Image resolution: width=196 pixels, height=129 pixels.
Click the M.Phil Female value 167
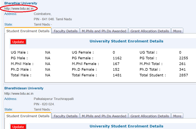[116, 64]
